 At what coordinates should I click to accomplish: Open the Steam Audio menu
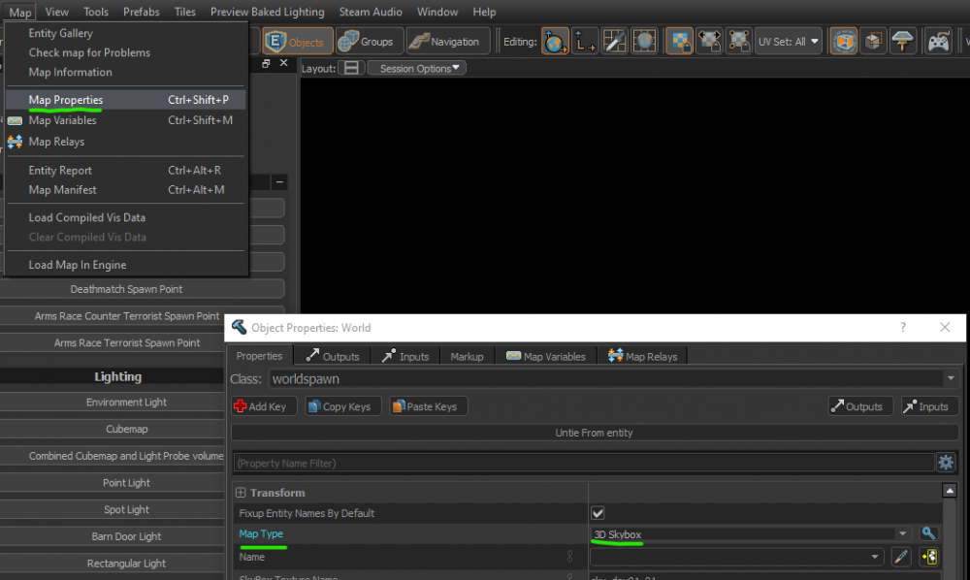pyautogui.click(x=371, y=12)
